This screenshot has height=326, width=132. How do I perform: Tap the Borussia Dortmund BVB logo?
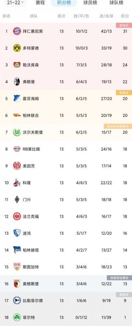point(17,48)
